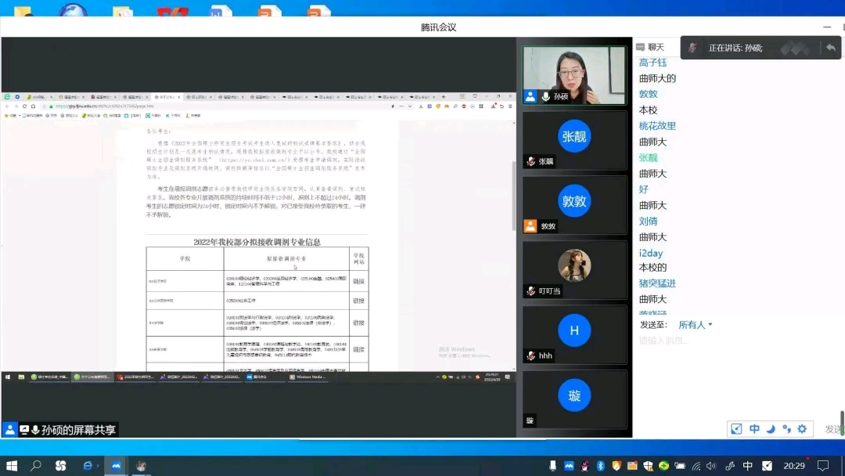
Task: Toggle taskbar input language 中 indicator
Action: pyautogui.click(x=747, y=466)
